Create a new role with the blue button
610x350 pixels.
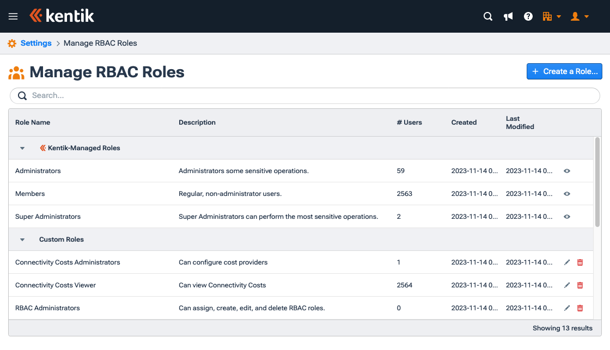point(564,71)
